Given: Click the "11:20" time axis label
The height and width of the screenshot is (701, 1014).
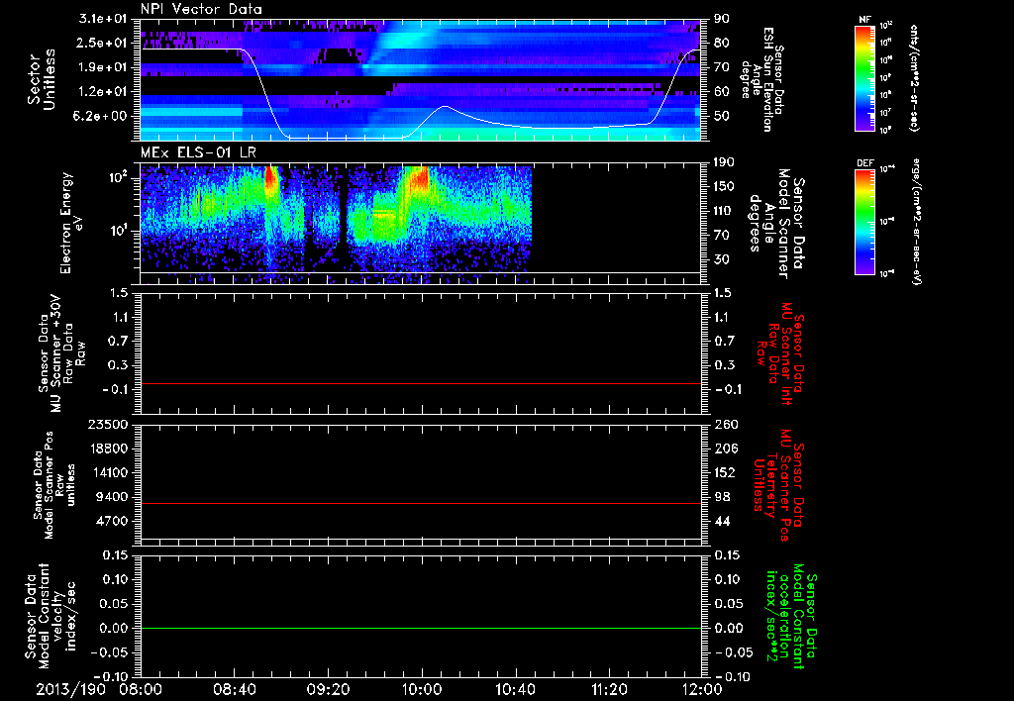Looking at the screenshot, I should [x=609, y=689].
